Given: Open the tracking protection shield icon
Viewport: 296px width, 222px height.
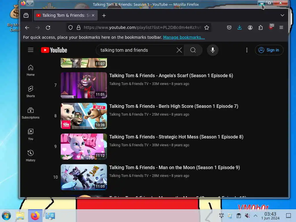Looking at the screenshot, I should [71, 27].
